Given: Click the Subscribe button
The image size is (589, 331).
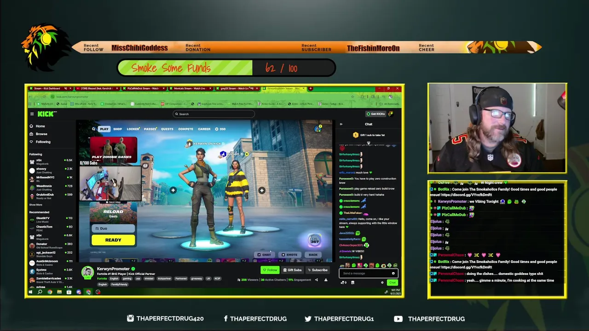Looking at the screenshot, I should point(318,270).
